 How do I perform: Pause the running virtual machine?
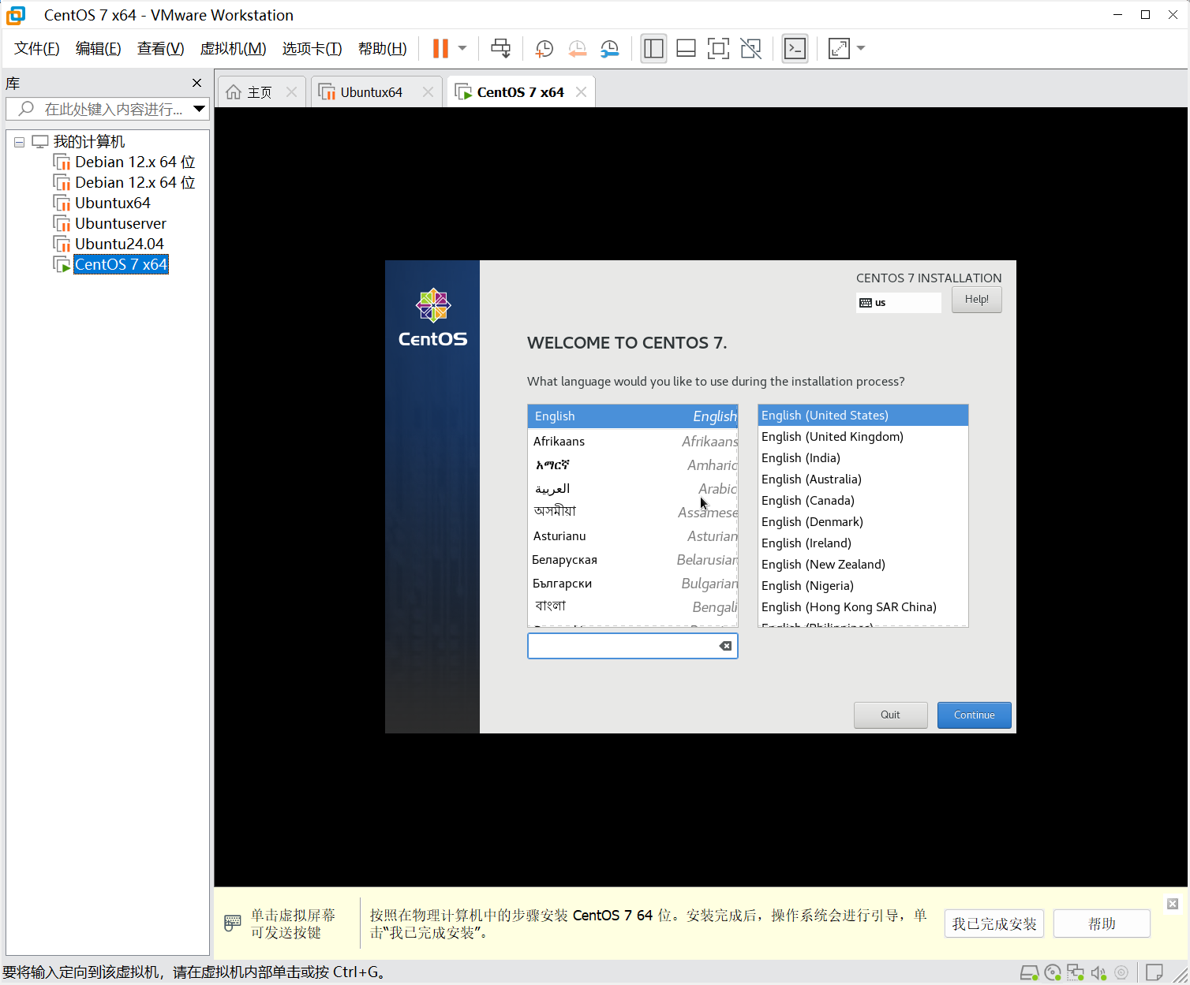pos(440,48)
